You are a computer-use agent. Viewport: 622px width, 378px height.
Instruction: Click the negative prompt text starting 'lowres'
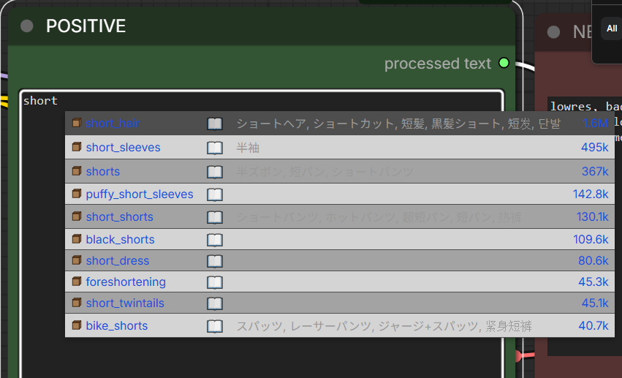tap(585, 106)
